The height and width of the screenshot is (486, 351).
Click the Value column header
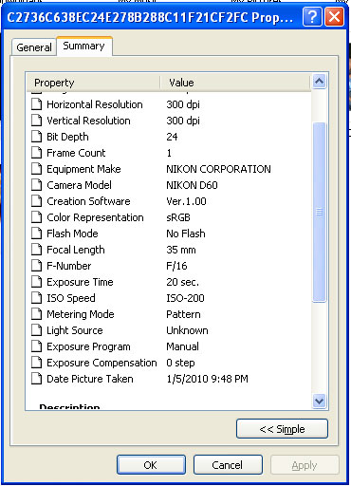pos(234,83)
